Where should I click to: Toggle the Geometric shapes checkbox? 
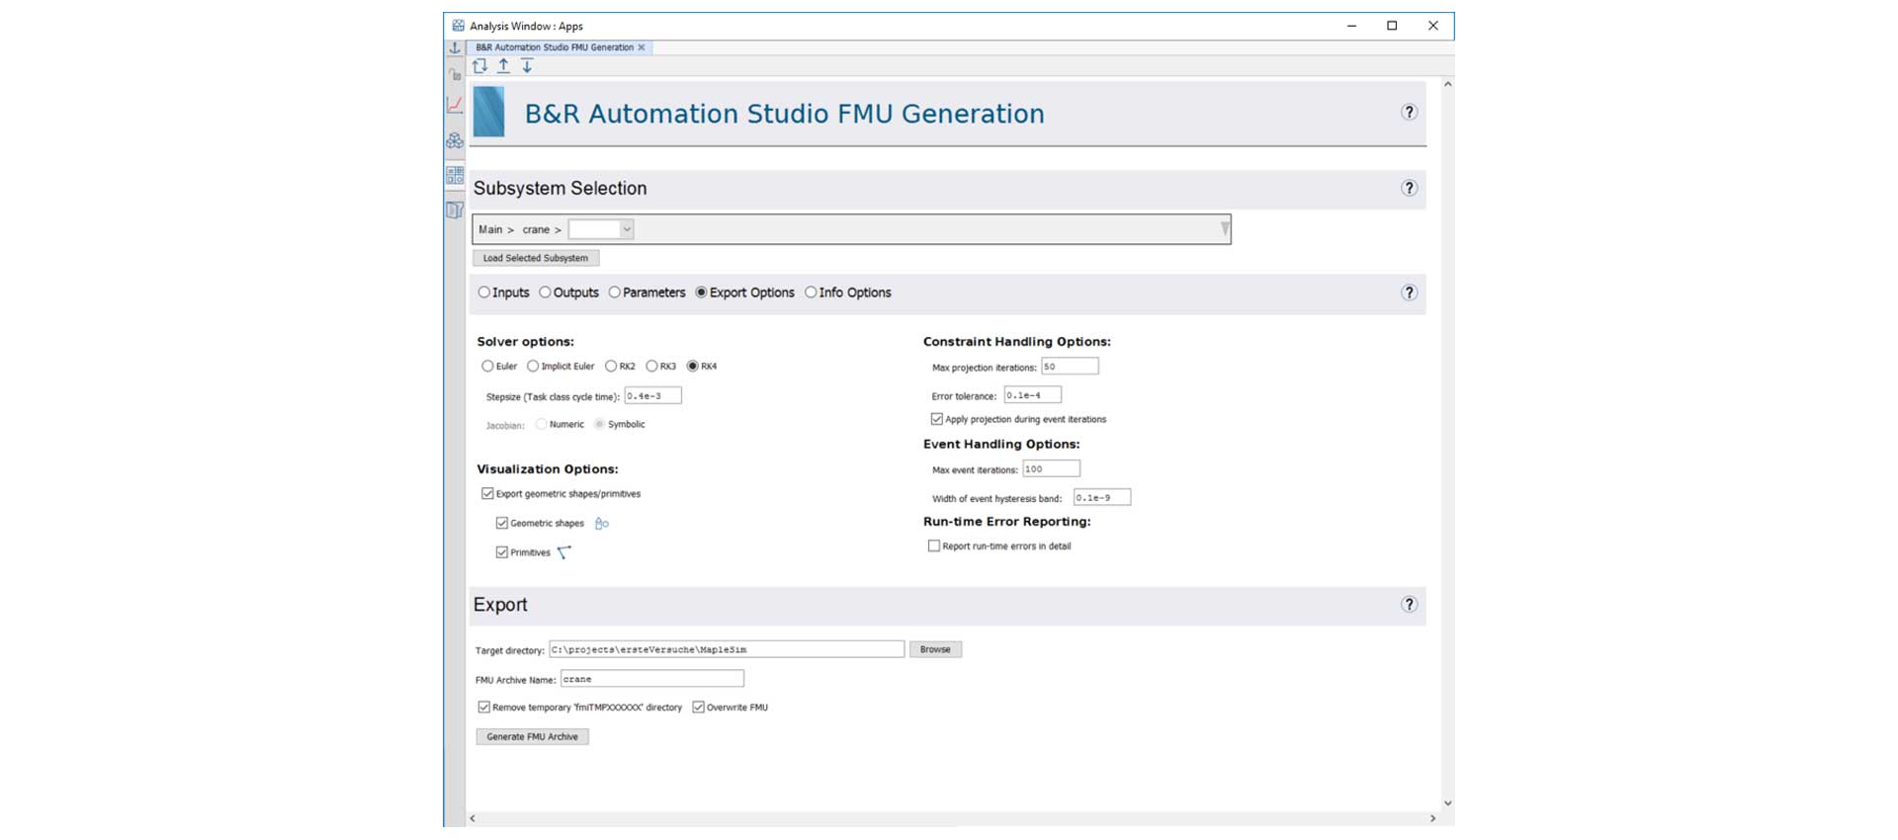502,524
